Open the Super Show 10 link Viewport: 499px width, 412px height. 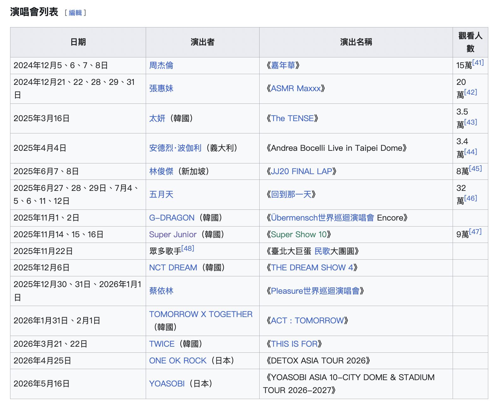pyautogui.click(x=299, y=234)
